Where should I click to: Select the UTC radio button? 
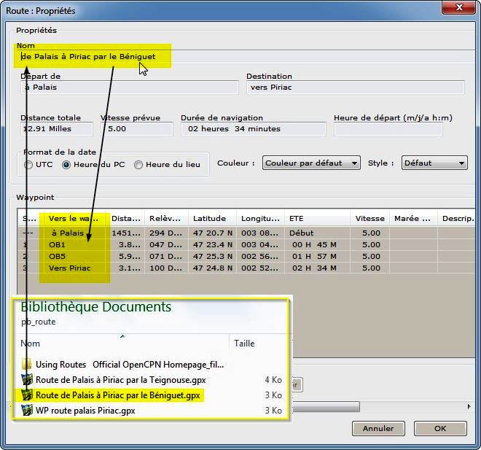click(28, 165)
